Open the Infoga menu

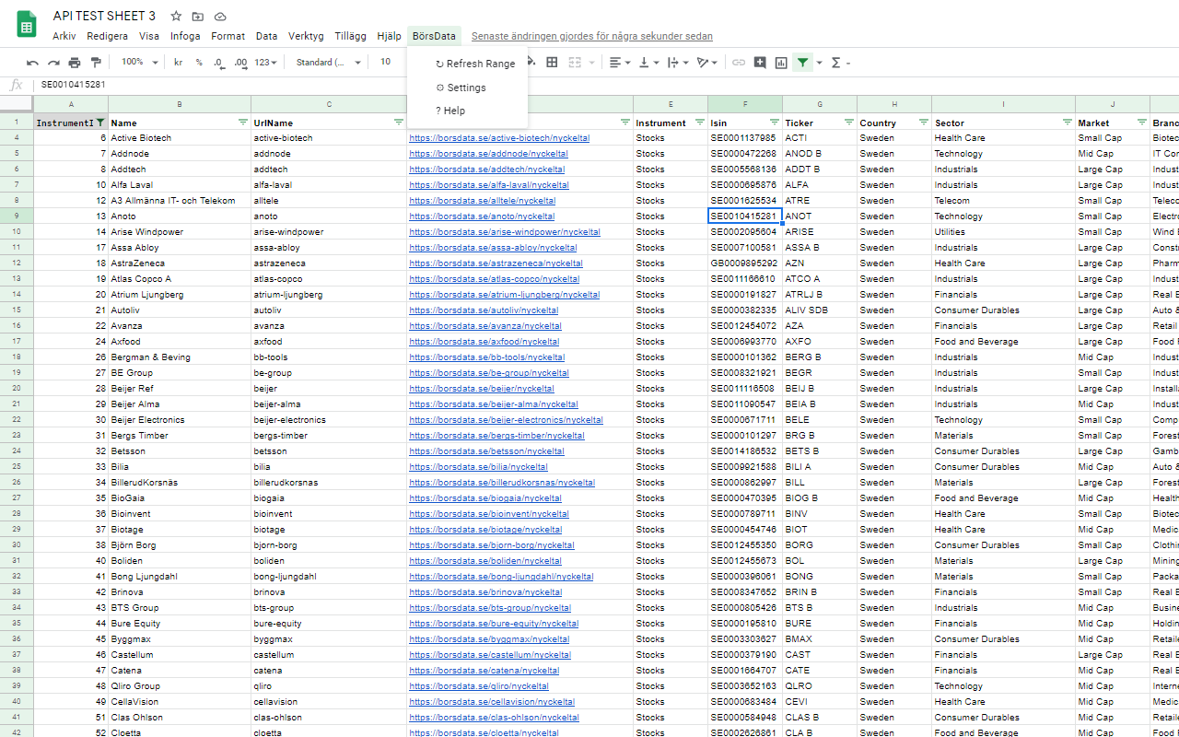point(185,36)
